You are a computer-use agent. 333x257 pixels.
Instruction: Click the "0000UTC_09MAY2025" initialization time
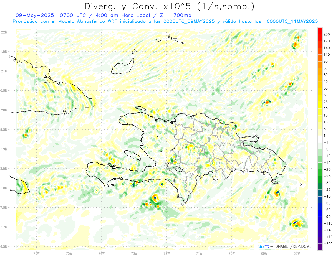coord(189,21)
